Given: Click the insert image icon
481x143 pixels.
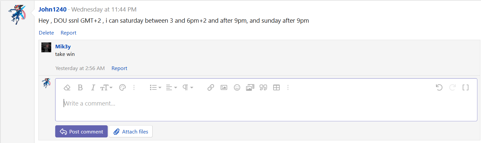Looking at the screenshot, I should [x=224, y=87].
